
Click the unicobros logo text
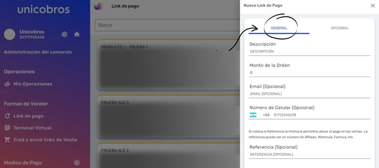pyautogui.click(x=43, y=9)
